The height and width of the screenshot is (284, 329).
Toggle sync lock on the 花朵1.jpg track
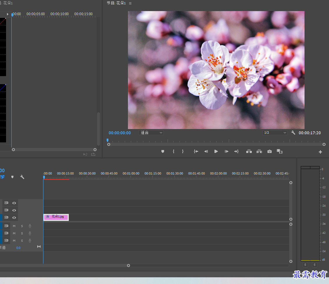point(6,217)
